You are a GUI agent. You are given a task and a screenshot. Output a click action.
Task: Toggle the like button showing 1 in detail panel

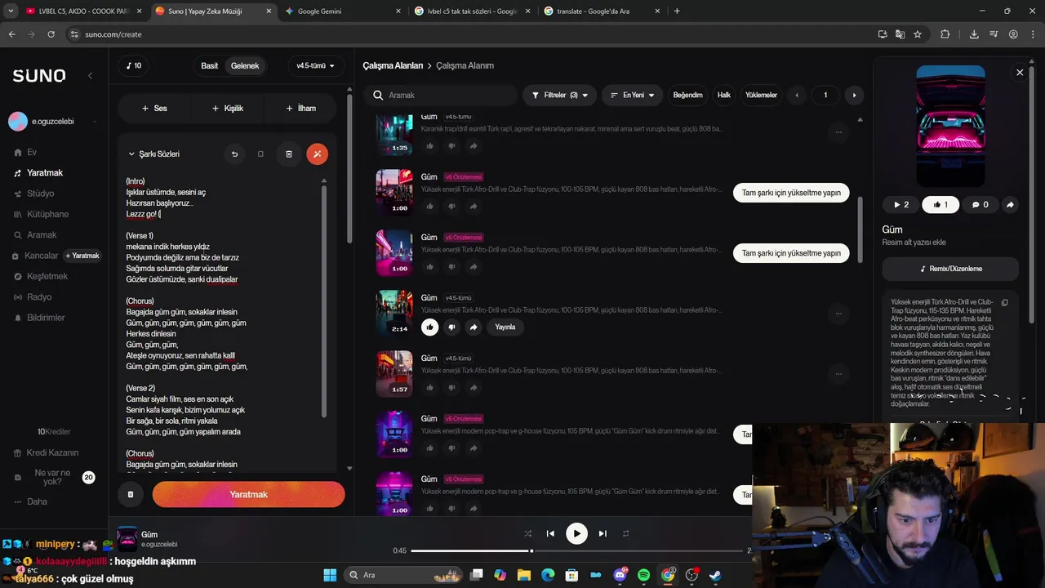coord(940,205)
